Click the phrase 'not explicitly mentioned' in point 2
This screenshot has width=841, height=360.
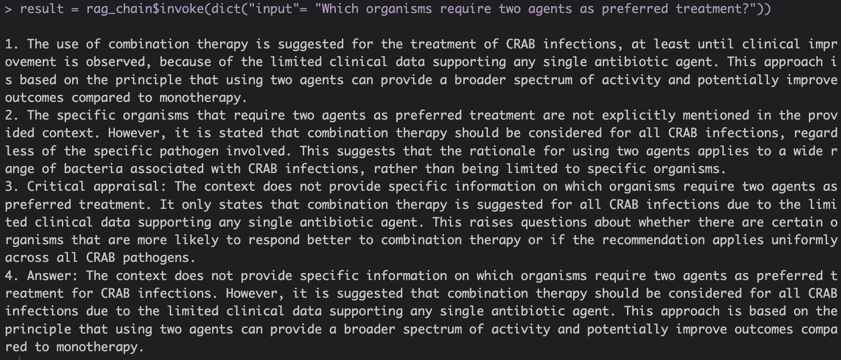click(661, 115)
